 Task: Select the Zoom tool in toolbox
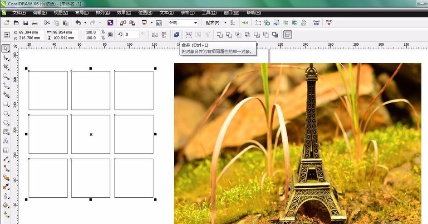pos(6,76)
